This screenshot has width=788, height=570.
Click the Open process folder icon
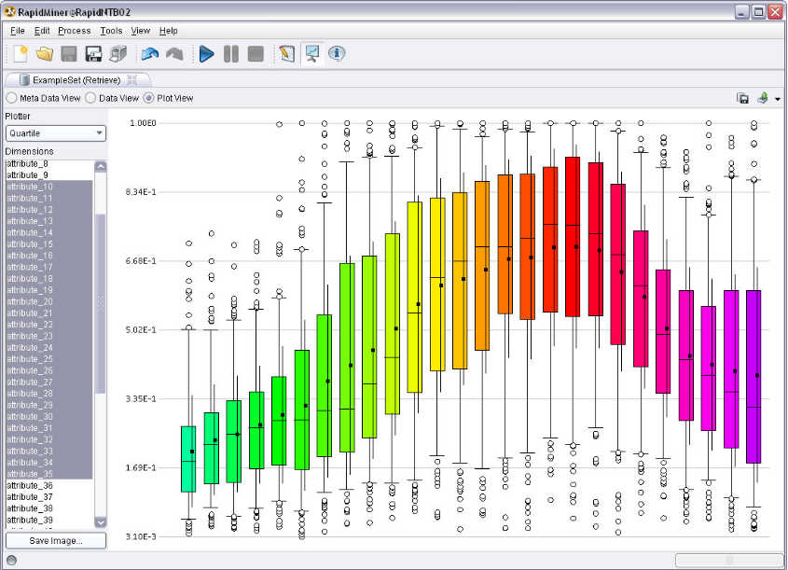(44, 53)
